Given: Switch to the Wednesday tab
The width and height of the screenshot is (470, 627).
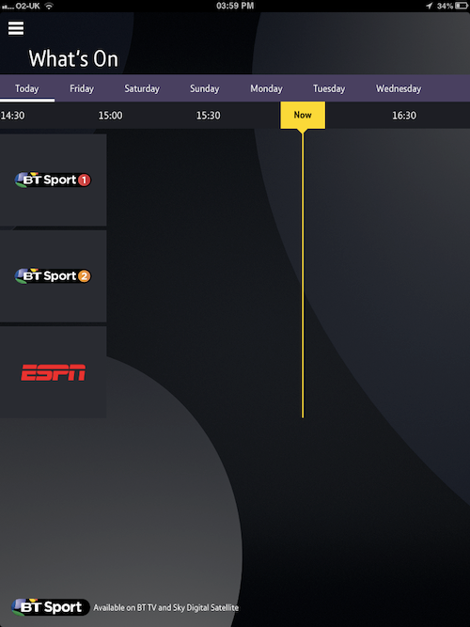Looking at the screenshot, I should [x=399, y=88].
